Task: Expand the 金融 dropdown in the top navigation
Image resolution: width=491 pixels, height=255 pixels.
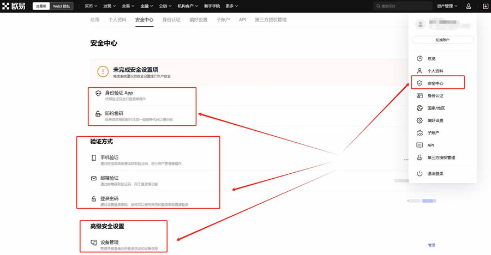Action: pyautogui.click(x=147, y=6)
